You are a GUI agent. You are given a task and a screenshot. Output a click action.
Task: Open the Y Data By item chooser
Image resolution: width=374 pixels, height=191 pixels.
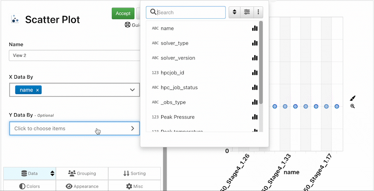74,129
